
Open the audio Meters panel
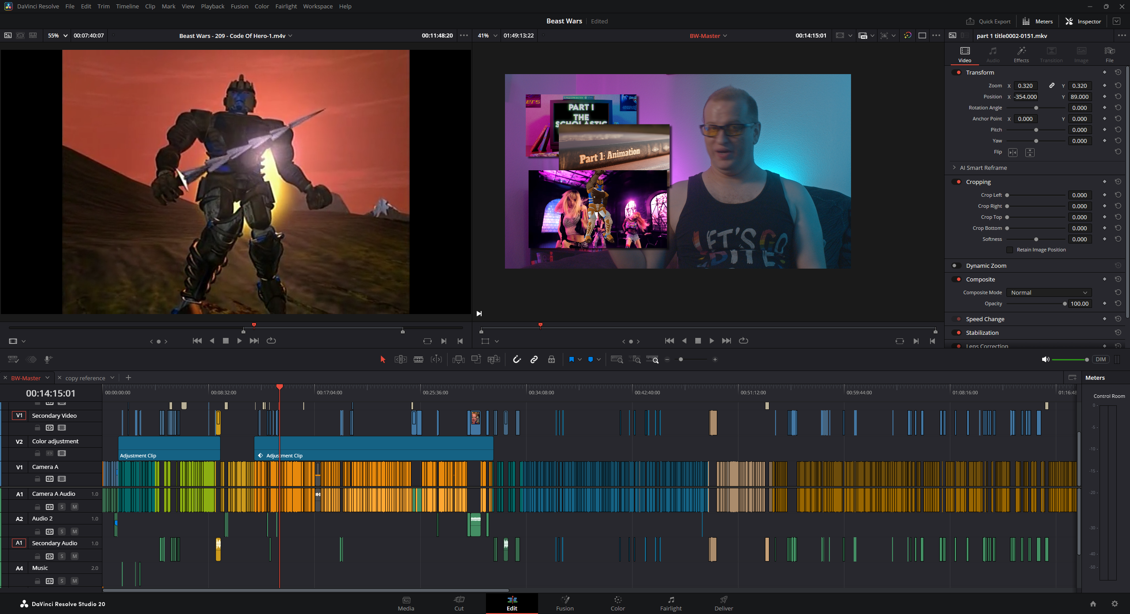[1038, 21]
